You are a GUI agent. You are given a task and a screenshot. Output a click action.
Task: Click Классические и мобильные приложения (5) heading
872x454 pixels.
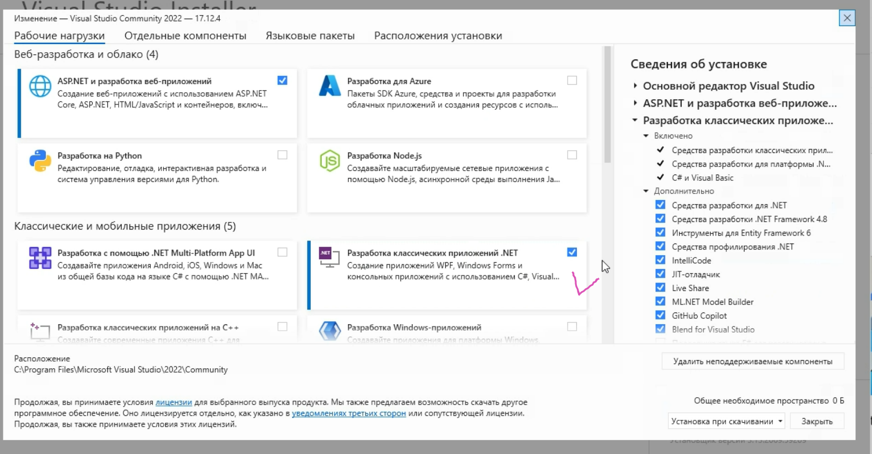pos(125,226)
